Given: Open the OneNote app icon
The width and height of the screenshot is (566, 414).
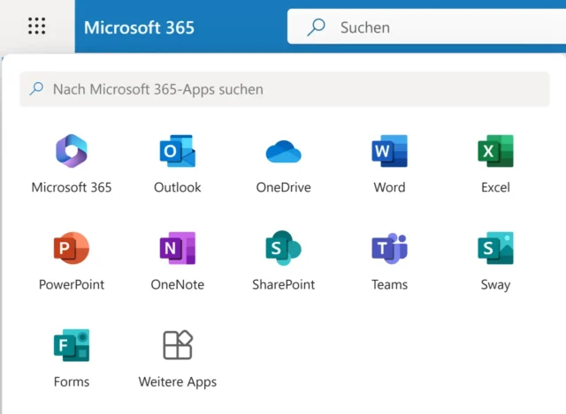Looking at the screenshot, I should [x=177, y=249].
